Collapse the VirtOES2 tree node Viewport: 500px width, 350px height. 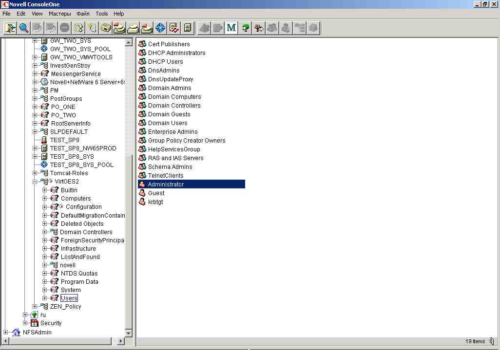pyautogui.click(x=35, y=182)
